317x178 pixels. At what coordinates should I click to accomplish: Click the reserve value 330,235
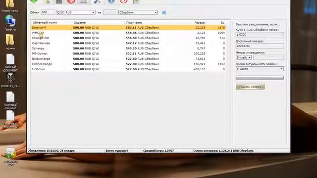tap(199, 54)
